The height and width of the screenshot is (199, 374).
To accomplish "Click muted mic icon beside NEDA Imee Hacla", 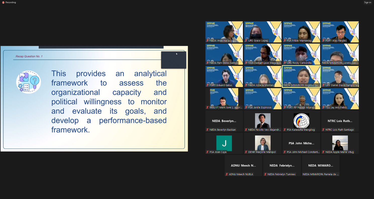I will pos(208,41).
